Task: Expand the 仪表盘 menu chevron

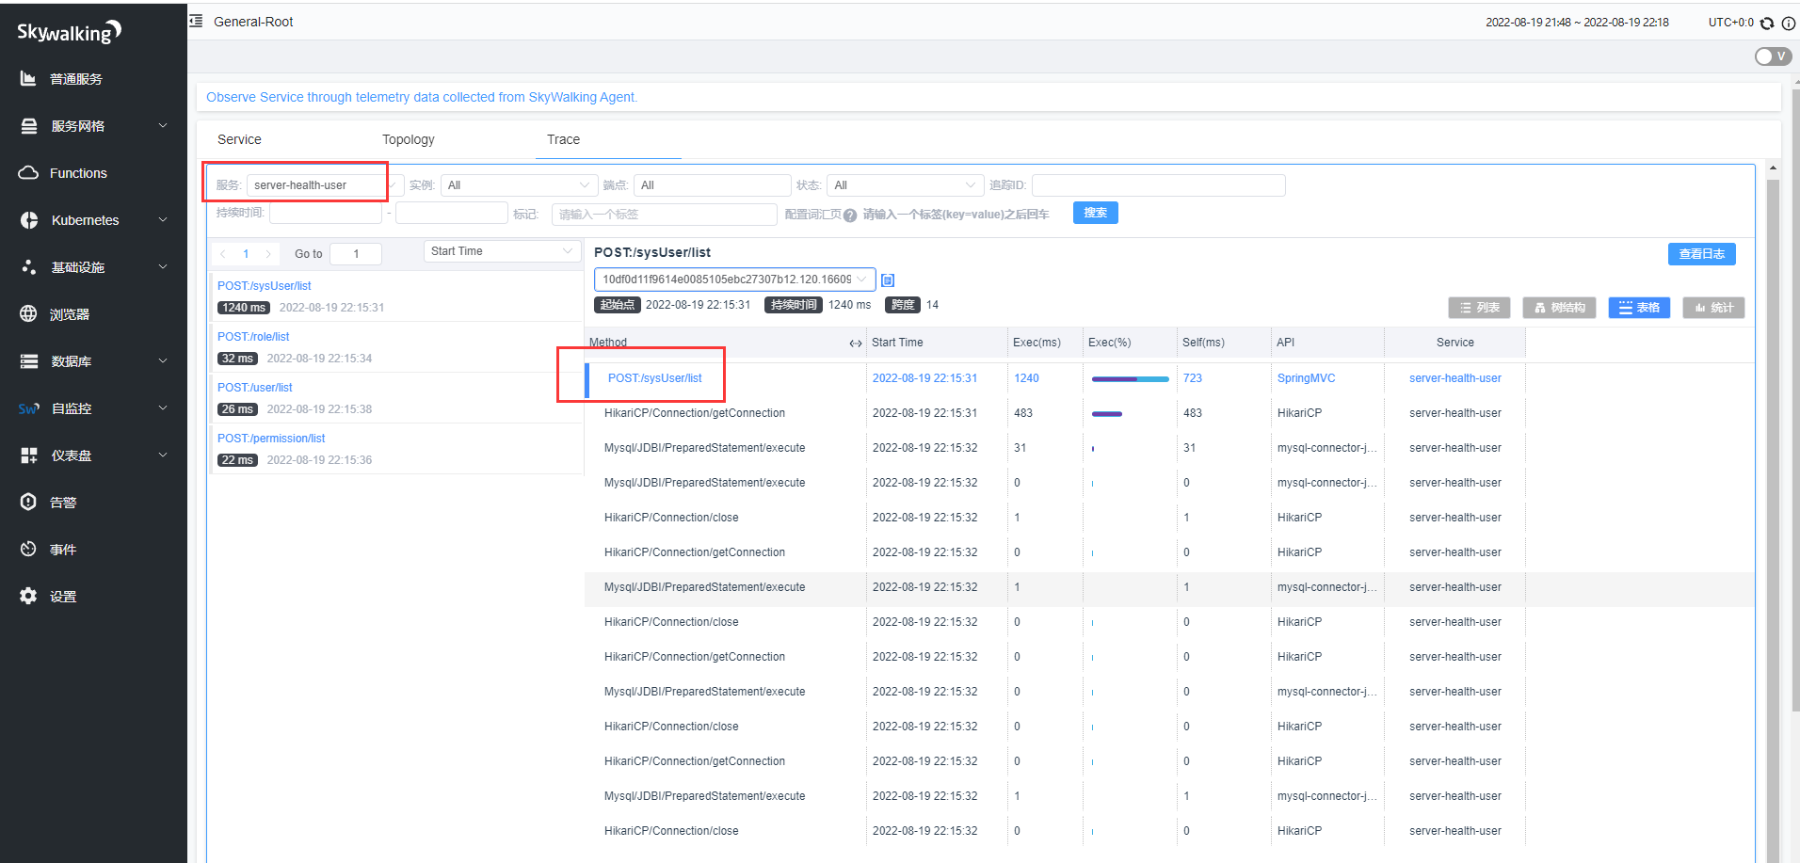Action: 163,455
